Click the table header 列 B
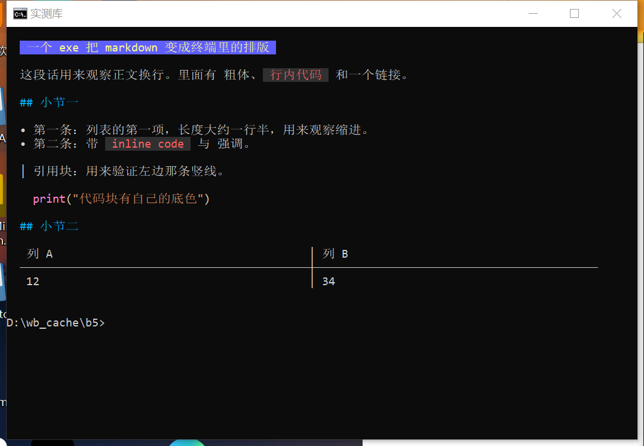This screenshot has height=446, width=644. (335, 253)
